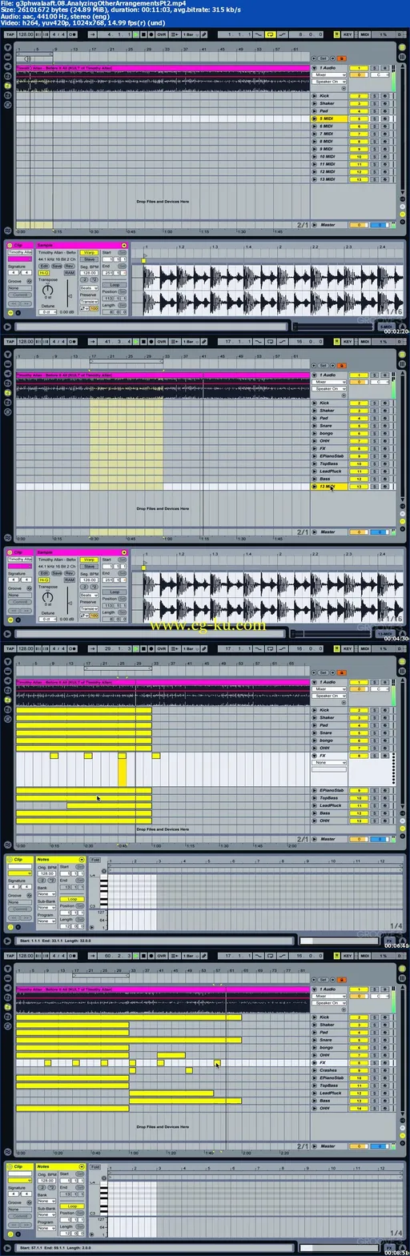Open Mixer dropdown of 1 Audio, top frame

[x=329, y=75]
